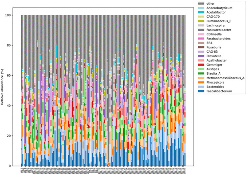Click the y-axis tick label 0
This screenshot has height=175, width=247.
tap(10, 166)
